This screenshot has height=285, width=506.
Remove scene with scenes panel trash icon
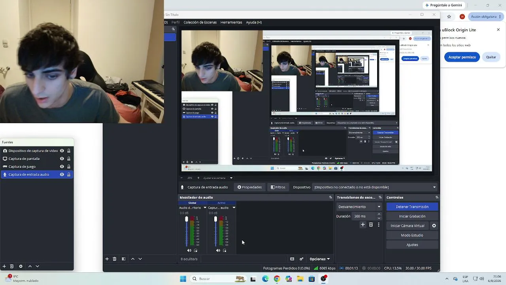point(115,259)
